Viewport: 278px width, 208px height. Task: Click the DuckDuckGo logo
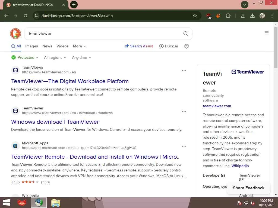[15, 33]
